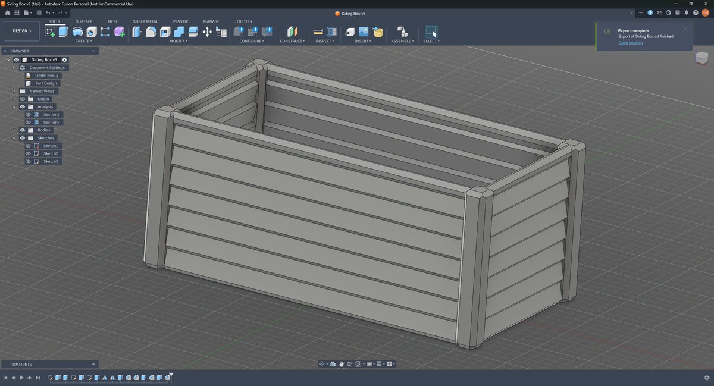Viewport: 714px width, 386px height.
Task: Activate the Select window tool
Action: 431,32
